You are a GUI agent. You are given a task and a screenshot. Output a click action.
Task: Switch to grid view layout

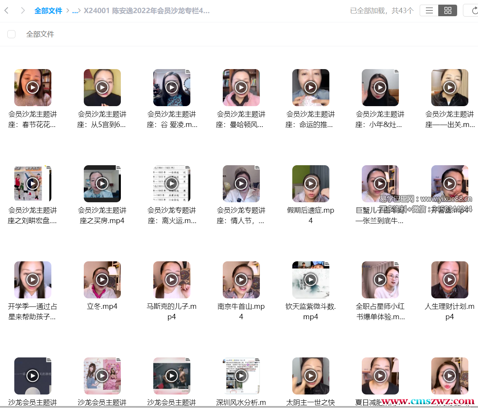tap(448, 10)
